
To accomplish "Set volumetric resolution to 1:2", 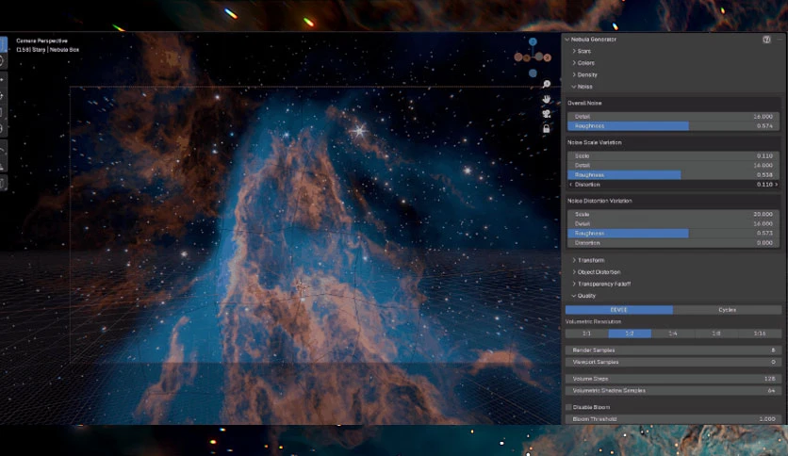I will 630,334.
